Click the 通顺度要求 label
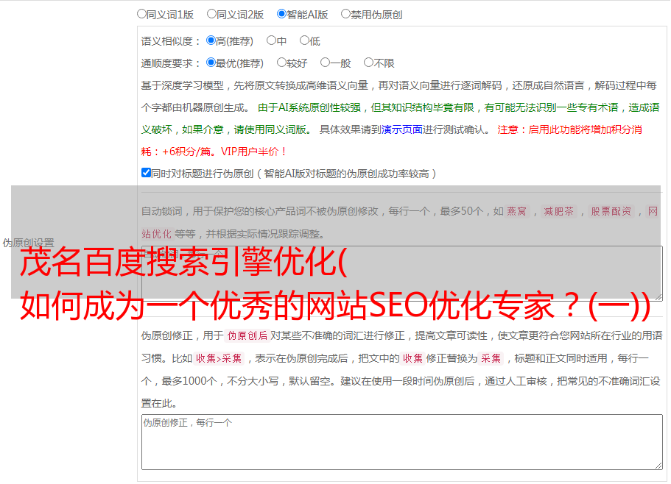The width and height of the screenshot is (671, 484). click(x=171, y=63)
